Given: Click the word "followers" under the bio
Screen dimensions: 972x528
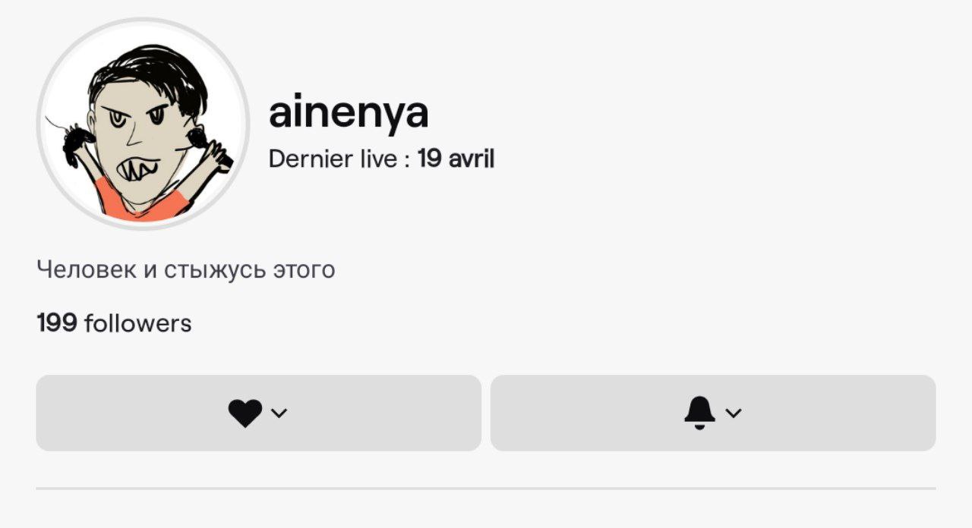Looking at the screenshot, I should point(137,324).
